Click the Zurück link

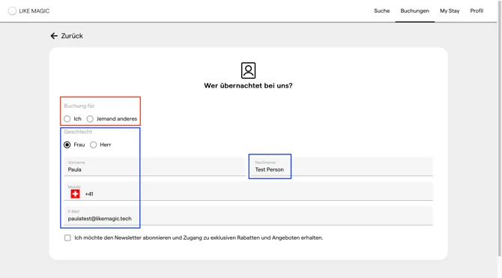(x=72, y=36)
